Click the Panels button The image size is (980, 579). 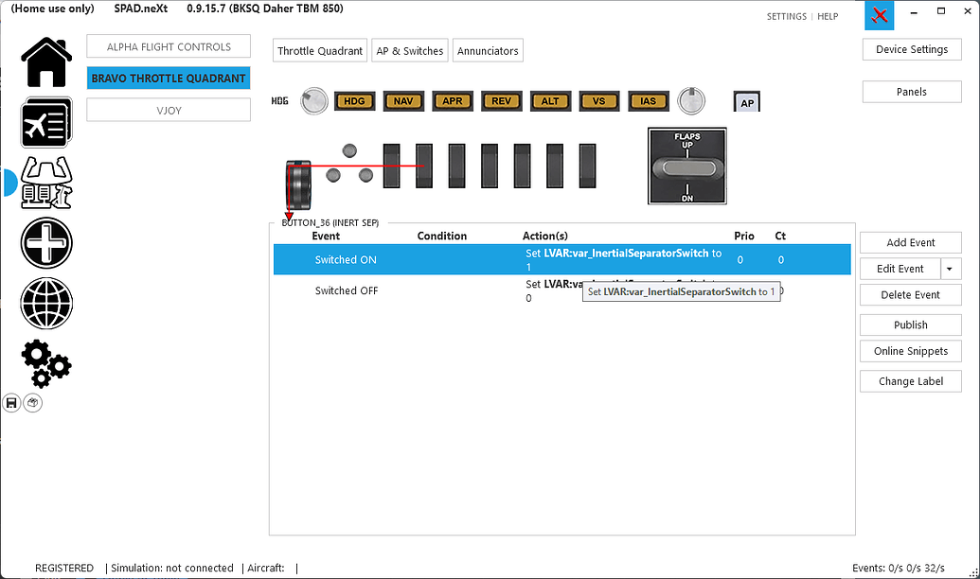(x=912, y=92)
